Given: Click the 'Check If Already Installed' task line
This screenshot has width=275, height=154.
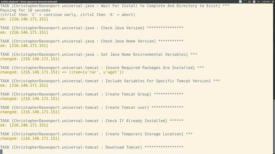Looking at the screenshot, I should point(92,121).
